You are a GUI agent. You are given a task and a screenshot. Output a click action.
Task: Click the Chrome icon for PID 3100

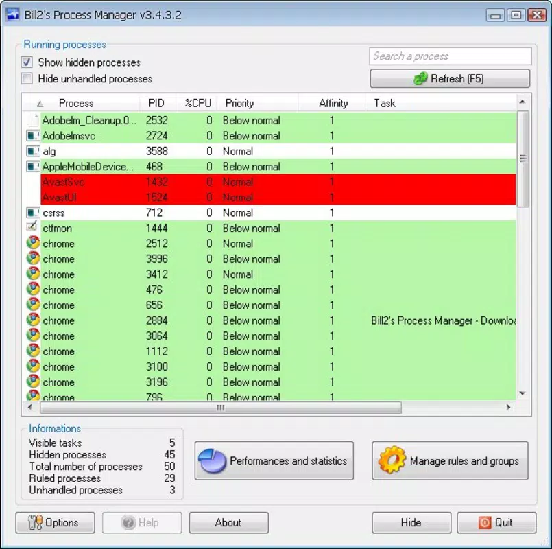[33, 366]
